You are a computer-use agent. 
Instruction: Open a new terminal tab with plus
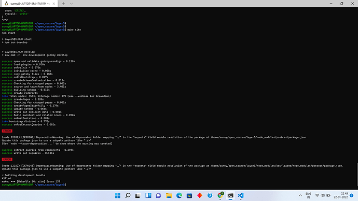coord(63,4)
